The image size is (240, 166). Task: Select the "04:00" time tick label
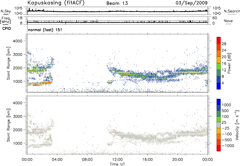coord(57,160)
